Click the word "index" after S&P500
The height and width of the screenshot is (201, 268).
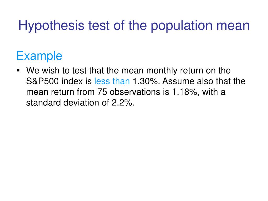coord(72,81)
